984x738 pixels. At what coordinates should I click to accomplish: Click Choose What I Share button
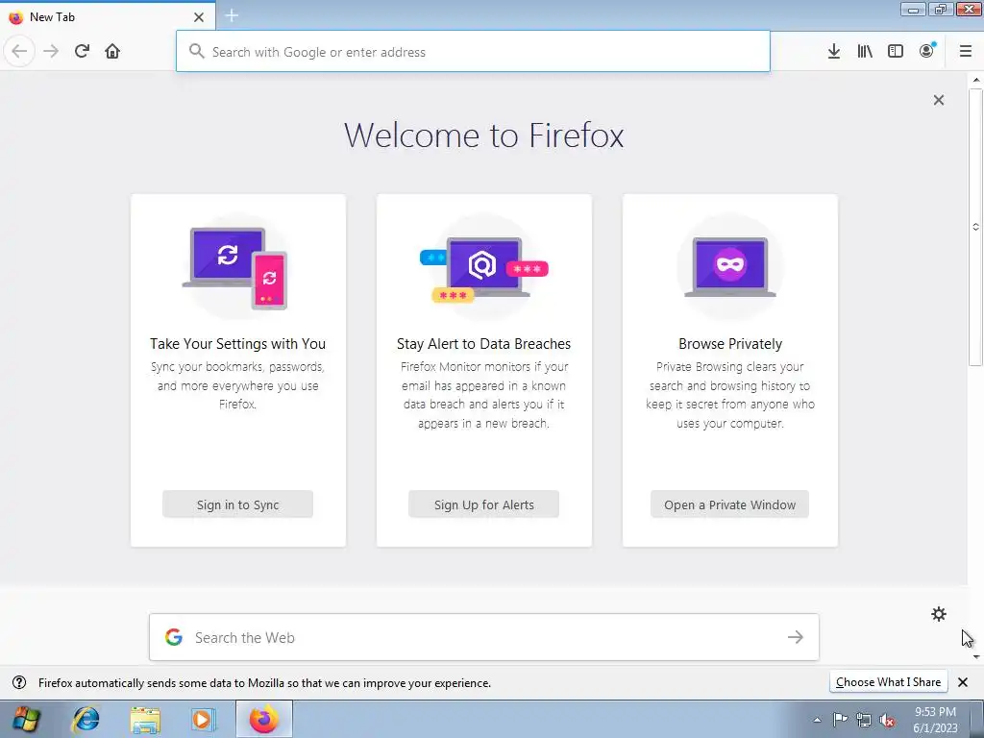pos(888,682)
